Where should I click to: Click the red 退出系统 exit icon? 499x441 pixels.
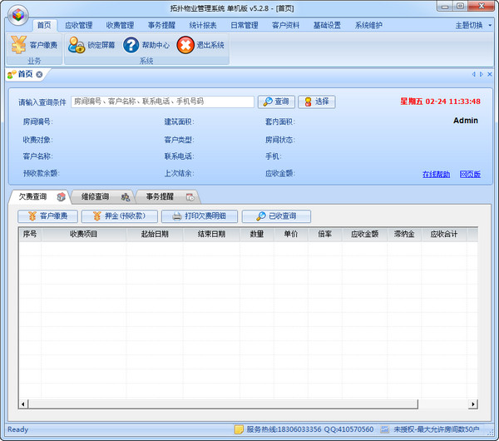[x=186, y=45]
